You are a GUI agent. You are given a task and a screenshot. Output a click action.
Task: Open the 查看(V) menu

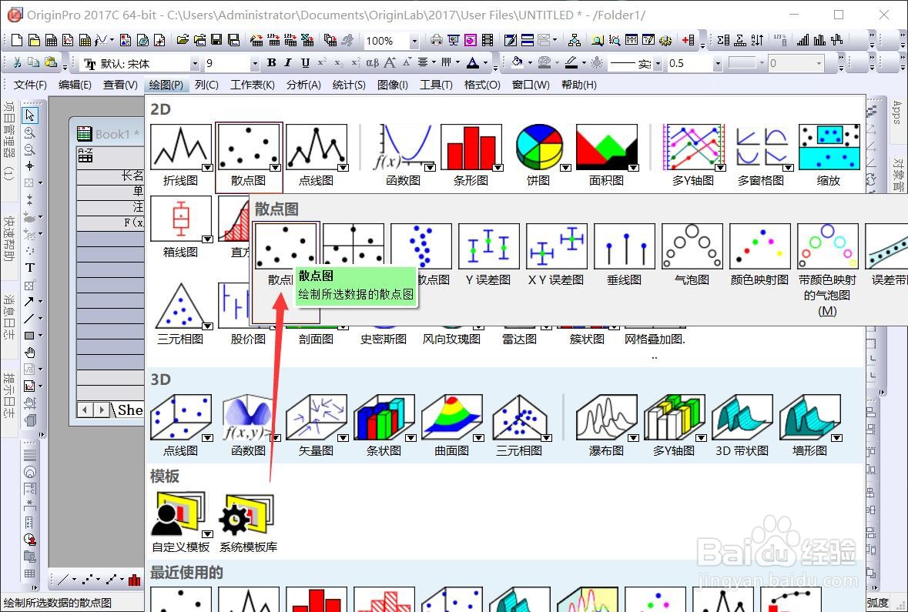pos(120,85)
